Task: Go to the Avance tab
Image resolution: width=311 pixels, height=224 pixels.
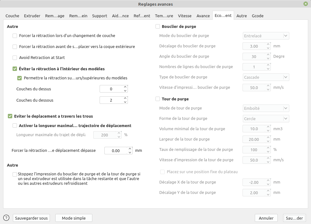Action: (203, 16)
